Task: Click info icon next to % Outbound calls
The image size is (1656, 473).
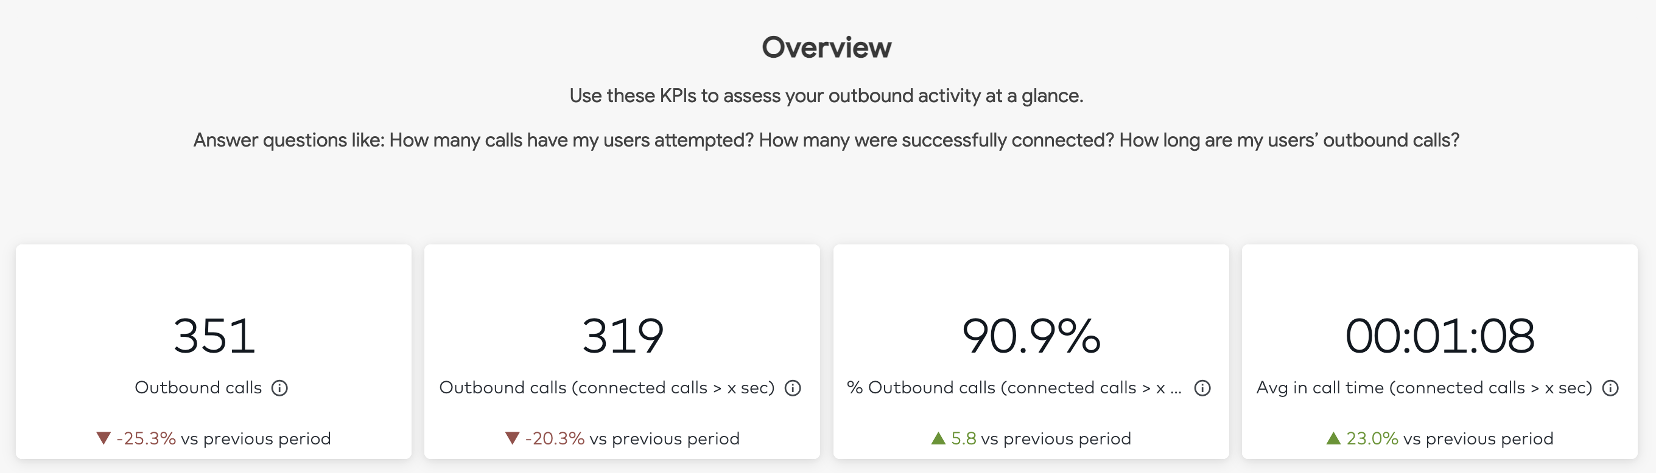Action: coord(1202,388)
